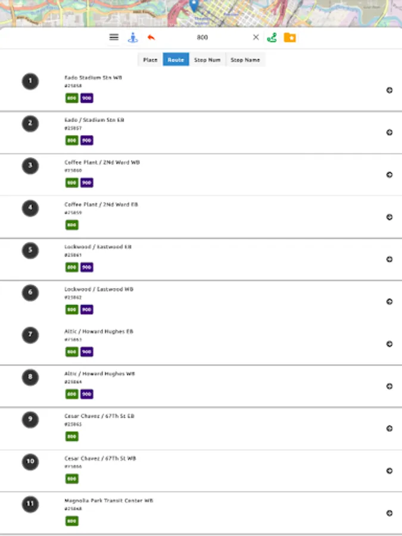Select the green 800 route badge under Coffee Plant WB
The image size is (402, 536).
(x=71, y=182)
